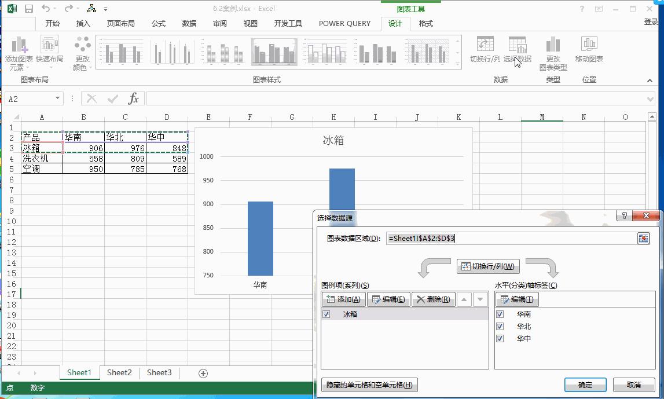Click the 编辑(E) series edit button

tap(390, 299)
